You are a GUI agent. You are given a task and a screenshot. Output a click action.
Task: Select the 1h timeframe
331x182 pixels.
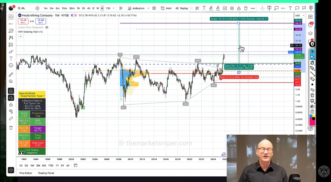pyautogui.click(x=78, y=8)
